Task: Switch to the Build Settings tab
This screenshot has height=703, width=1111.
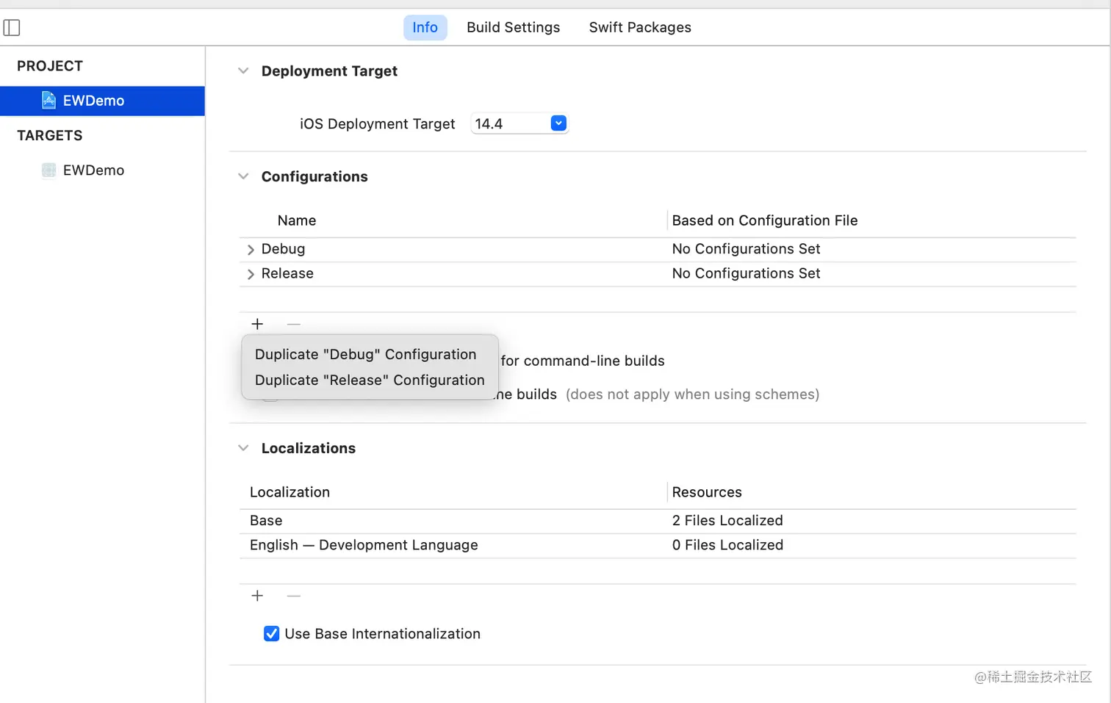Action: (x=513, y=27)
